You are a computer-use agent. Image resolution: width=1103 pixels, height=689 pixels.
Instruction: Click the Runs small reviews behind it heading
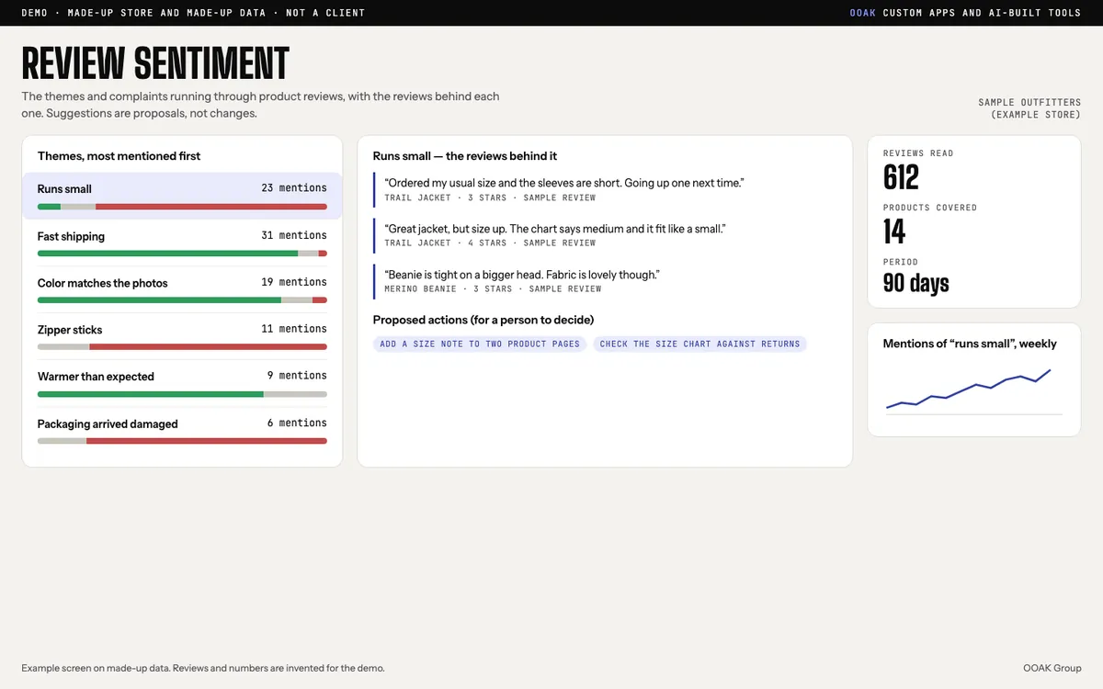(465, 156)
